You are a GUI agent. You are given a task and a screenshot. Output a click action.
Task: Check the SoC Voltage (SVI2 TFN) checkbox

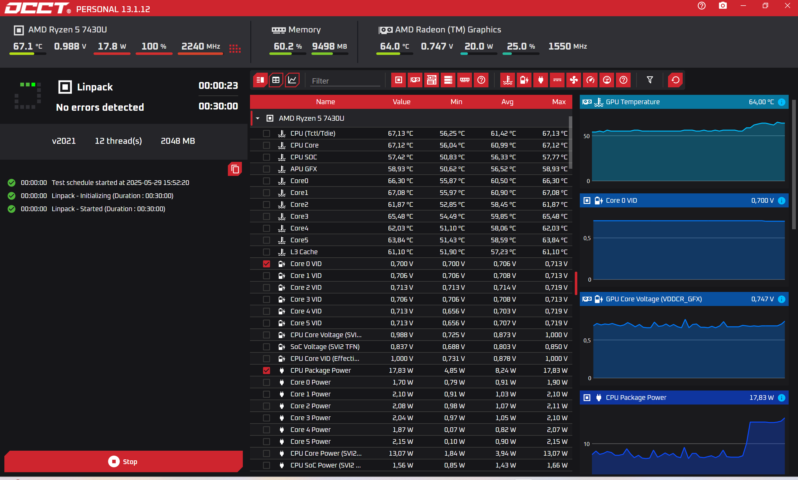(266, 347)
